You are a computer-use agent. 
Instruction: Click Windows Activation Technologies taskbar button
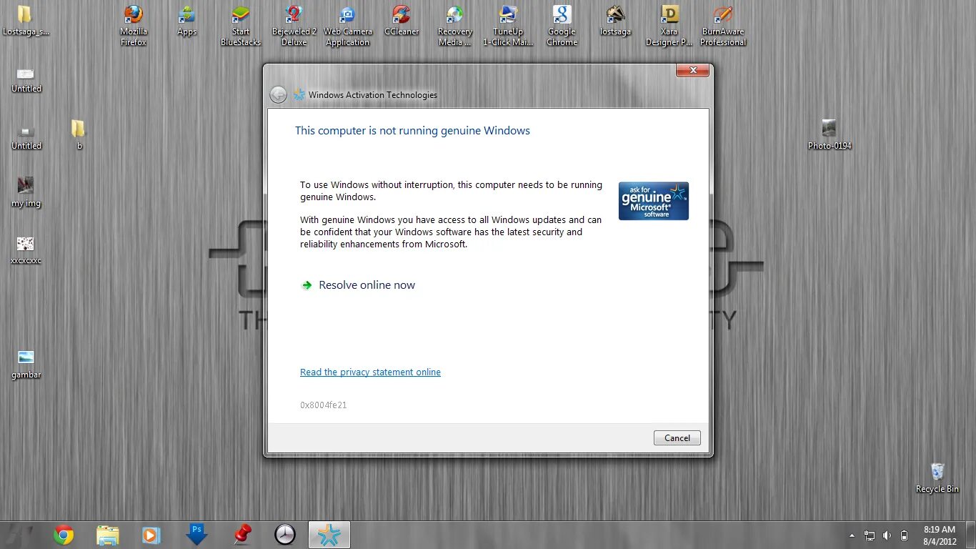click(329, 535)
